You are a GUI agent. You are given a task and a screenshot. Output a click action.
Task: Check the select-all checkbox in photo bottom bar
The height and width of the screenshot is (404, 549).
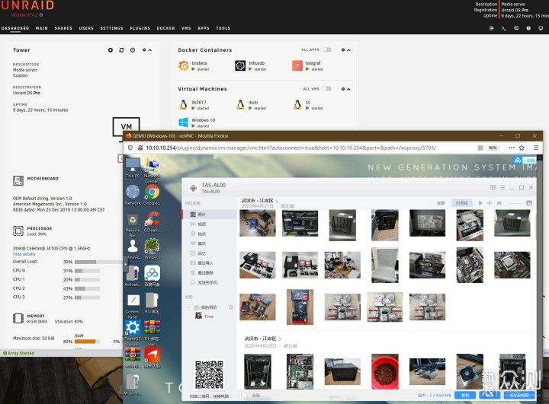coord(244,396)
